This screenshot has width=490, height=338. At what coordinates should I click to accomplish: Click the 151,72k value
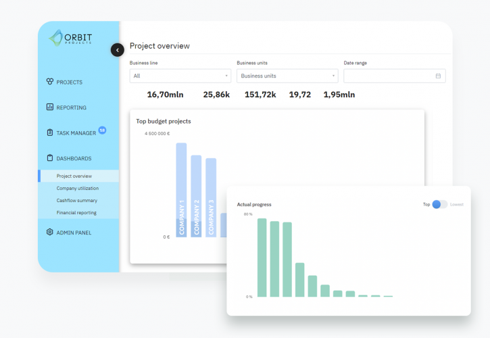[x=260, y=95]
